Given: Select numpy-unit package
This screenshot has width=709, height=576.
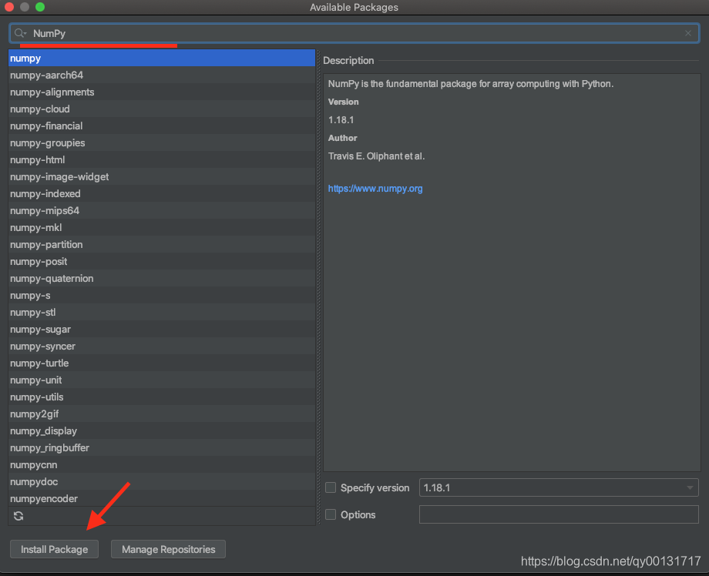Looking at the screenshot, I should [161, 380].
